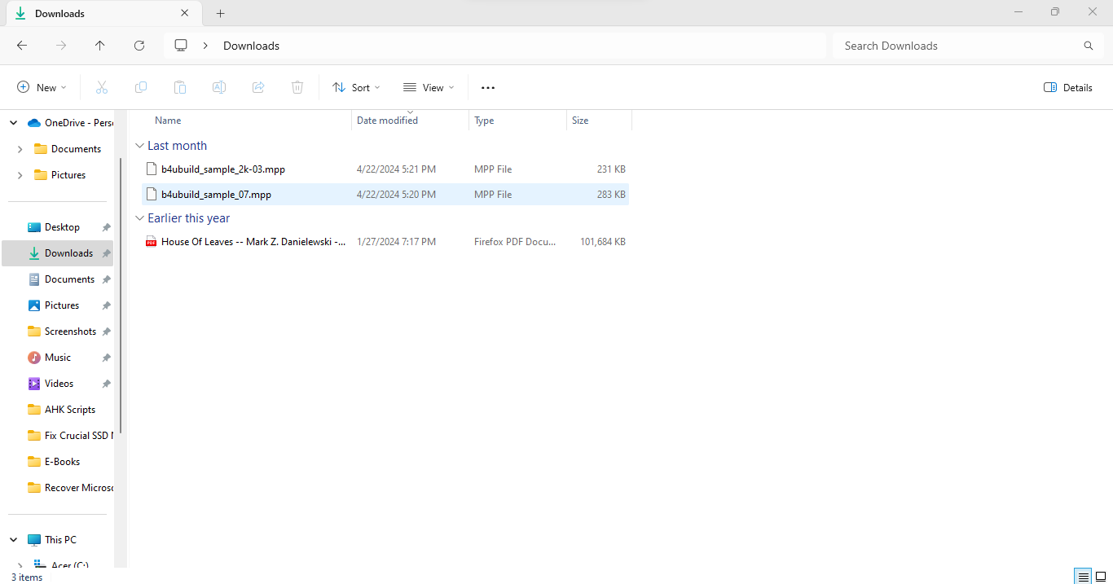Click the search magnifier icon

[1089, 46]
